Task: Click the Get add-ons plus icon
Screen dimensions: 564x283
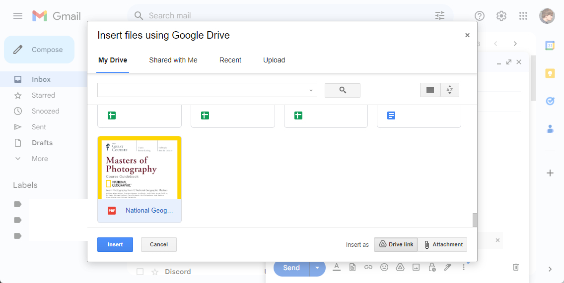Action: pos(550,173)
